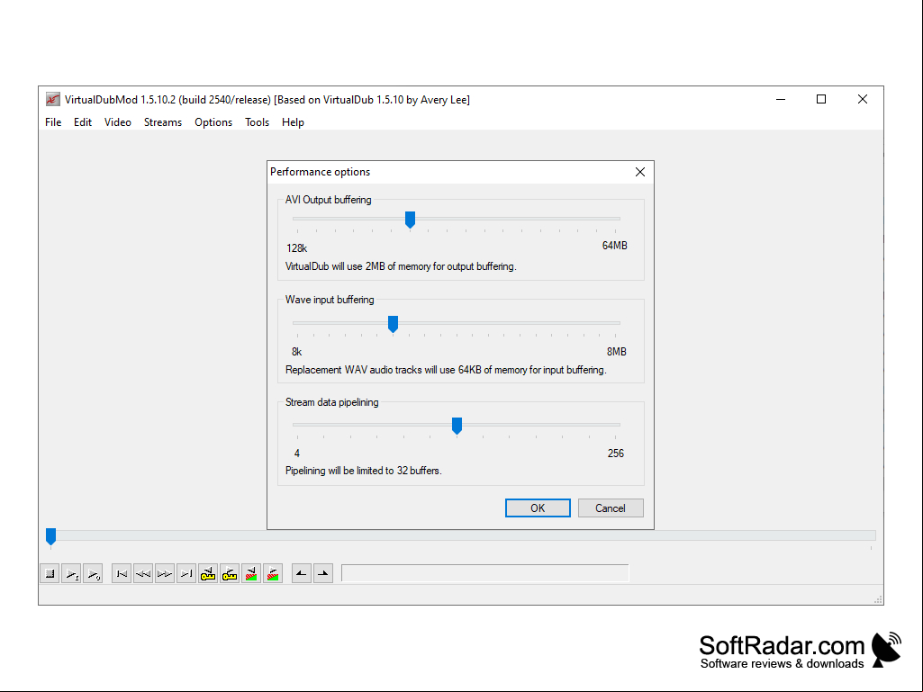Click the 256 label of pipelining slider
This screenshot has width=923, height=692.
[616, 454]
